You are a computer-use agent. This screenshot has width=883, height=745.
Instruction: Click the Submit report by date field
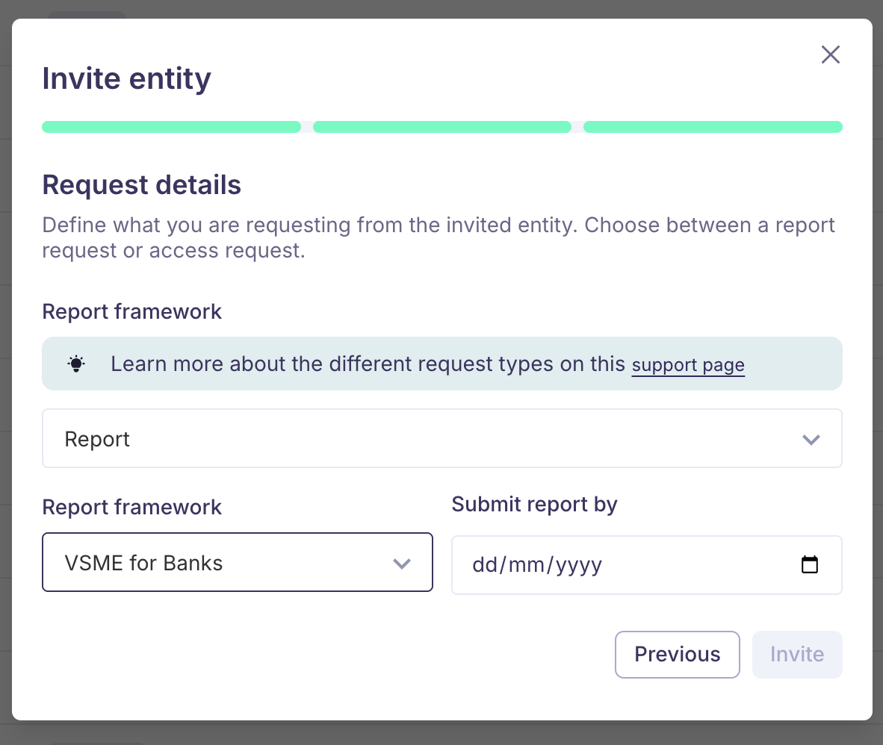pos(647,565)
